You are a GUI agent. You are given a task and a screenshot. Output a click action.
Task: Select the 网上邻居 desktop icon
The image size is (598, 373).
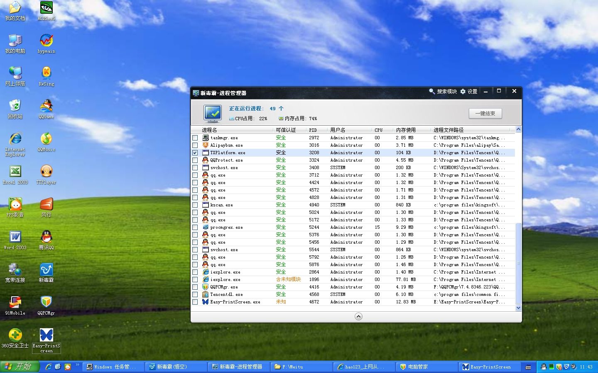tap(15, 76)
